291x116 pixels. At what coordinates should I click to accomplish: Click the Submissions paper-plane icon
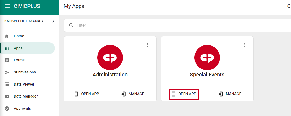coord(7,72)
